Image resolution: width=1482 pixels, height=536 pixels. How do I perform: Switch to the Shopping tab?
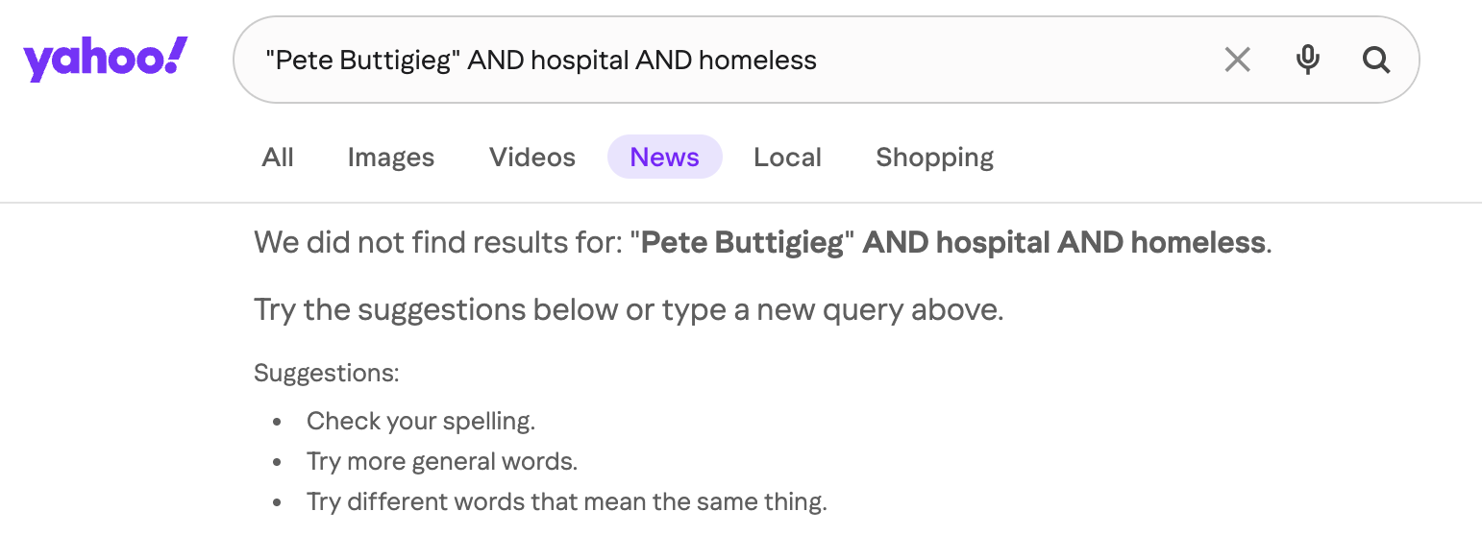point(934,158)
